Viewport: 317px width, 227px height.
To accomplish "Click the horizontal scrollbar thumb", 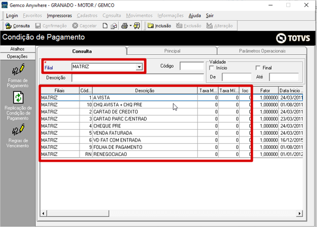I will (x=78, y=213).
